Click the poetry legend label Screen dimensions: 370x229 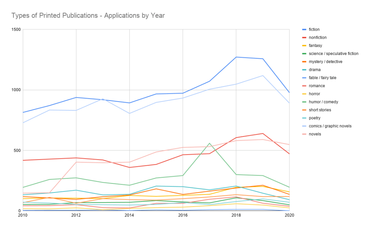tap(315, 118)
